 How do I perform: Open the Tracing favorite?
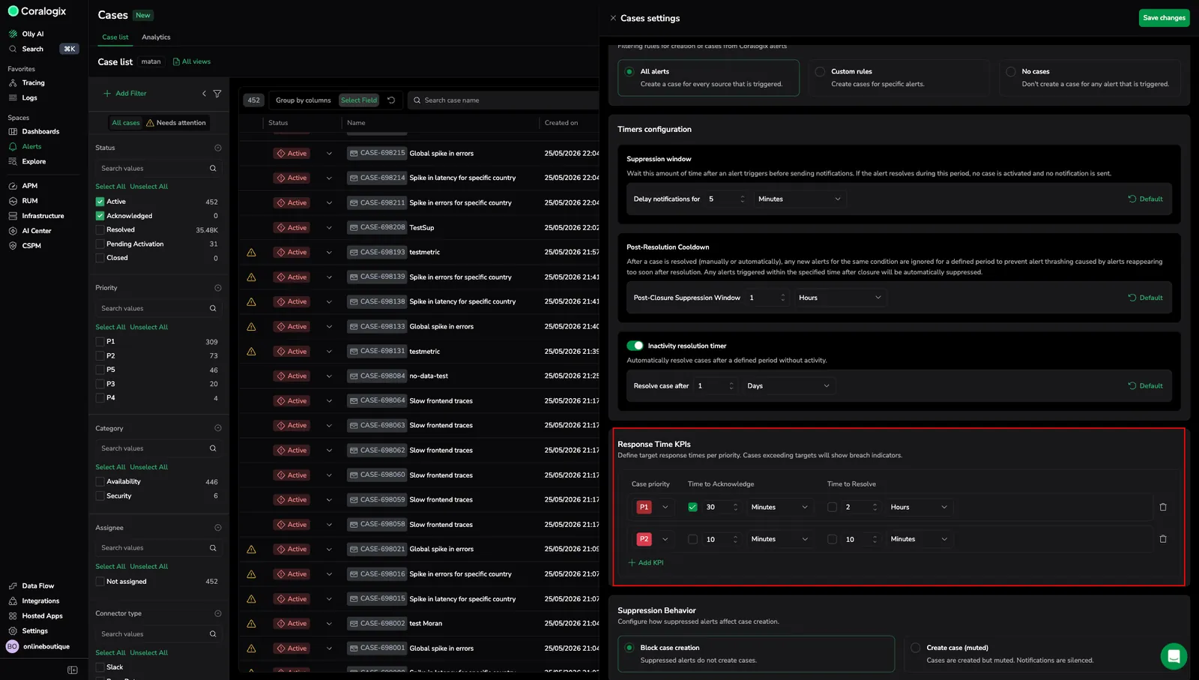pyautogui.click(x=27, y=82)
